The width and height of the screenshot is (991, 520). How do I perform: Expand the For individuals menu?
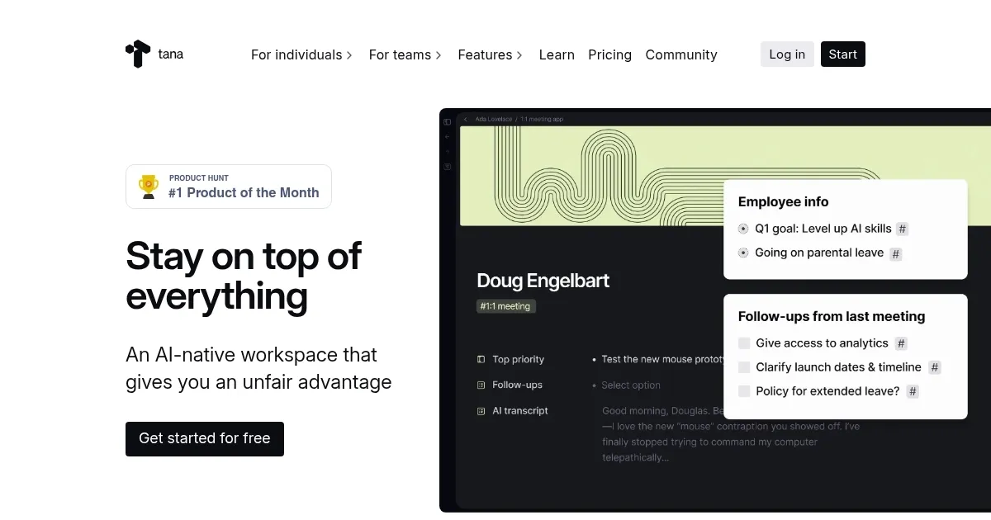(x=301, y=54)
